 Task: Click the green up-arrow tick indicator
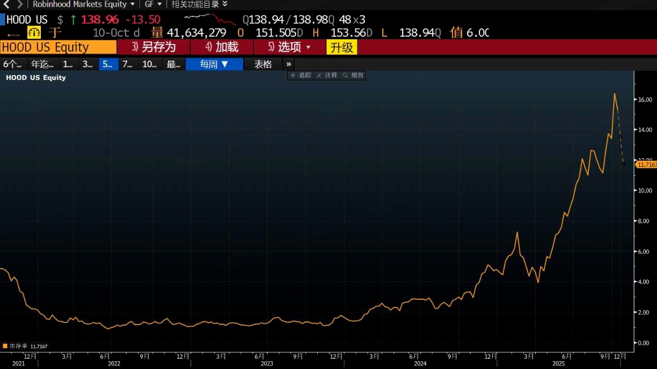(73, 20)
